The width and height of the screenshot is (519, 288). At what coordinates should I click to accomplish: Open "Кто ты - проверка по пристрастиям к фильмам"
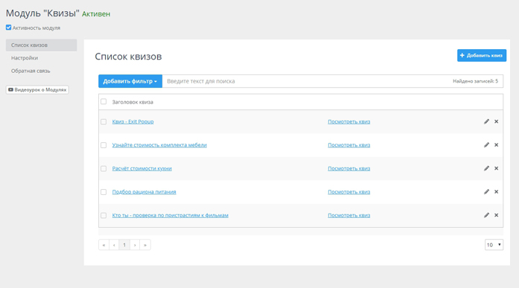pos(170,216)
